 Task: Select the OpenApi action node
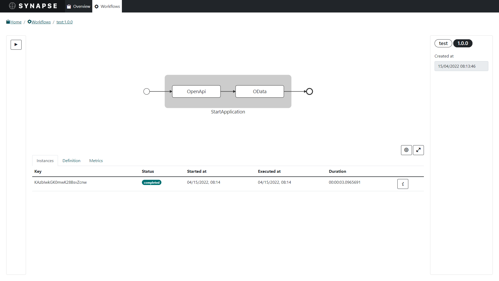[196, 92]
